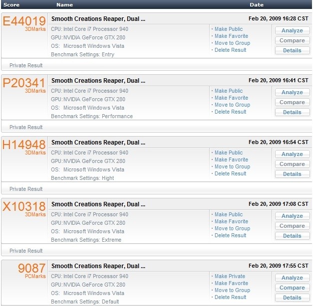Open Details for the E44019 result
The width and height of the screenshot is (313, 306).
click(292, 50)
